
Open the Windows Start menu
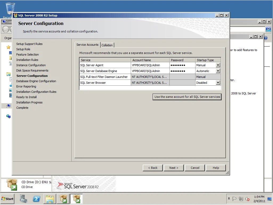click(x=7, y=199)
